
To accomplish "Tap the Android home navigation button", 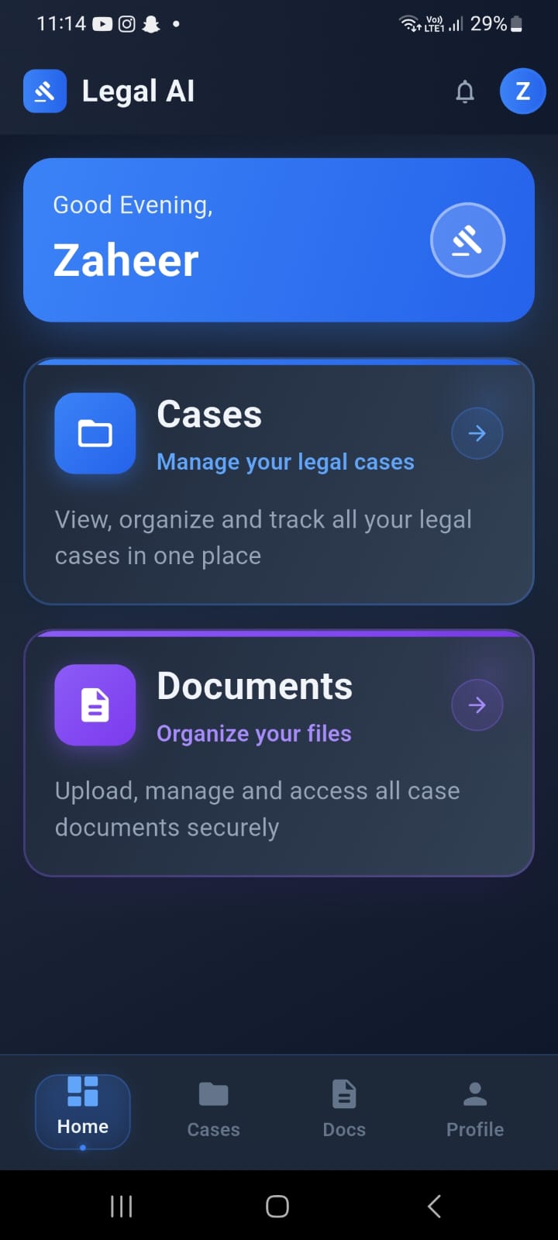I will pyautogui.click(x=277, y=1206).
